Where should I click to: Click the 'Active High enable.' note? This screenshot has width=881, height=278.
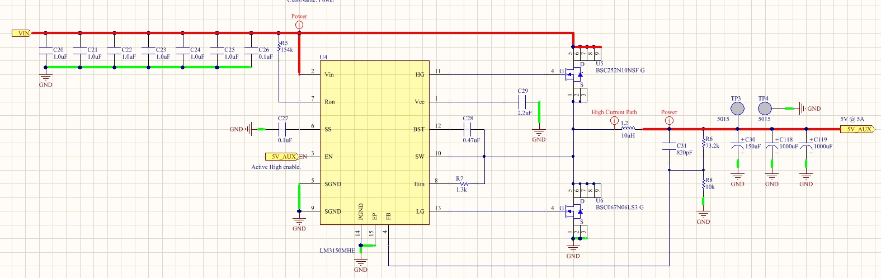[276, 167]
